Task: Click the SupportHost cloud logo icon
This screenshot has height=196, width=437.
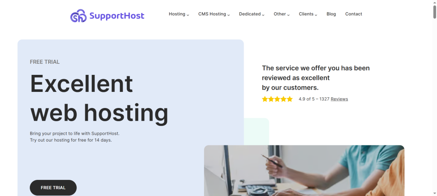Action: point(79,16)
